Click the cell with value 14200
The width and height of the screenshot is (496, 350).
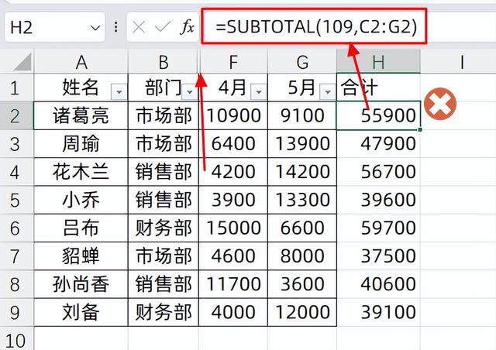click(302, 172)
